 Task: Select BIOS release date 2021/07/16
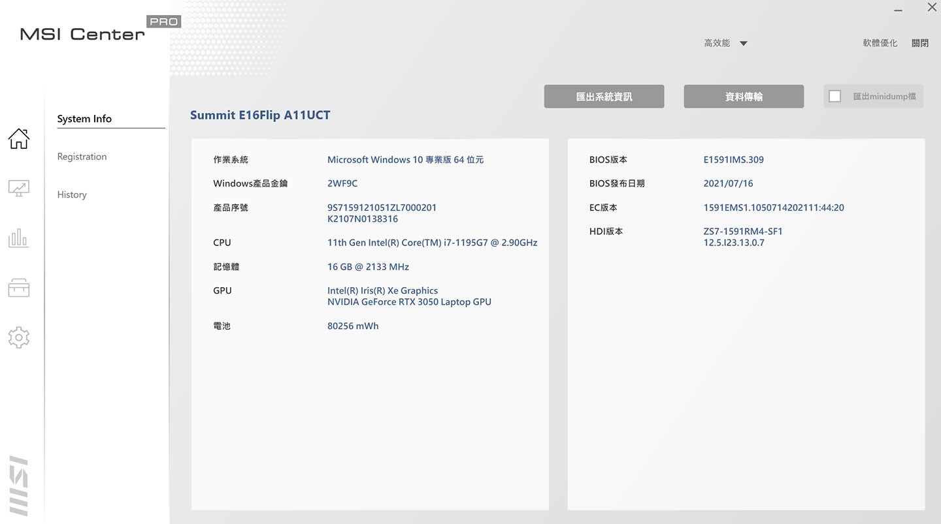coord(728,183)
